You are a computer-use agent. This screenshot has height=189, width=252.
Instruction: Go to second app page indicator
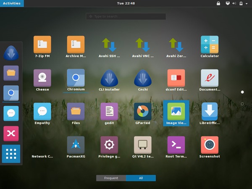242,104
